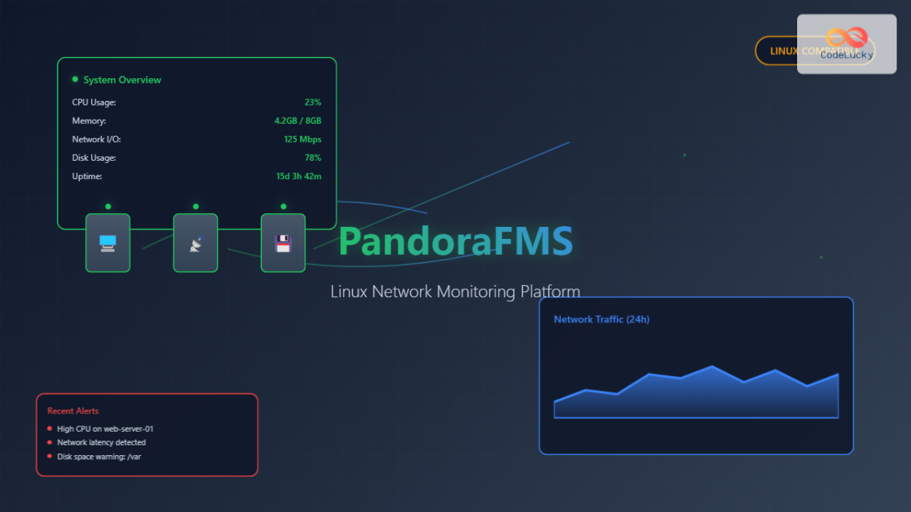Viewport: 911px width, 512px height.
Task: Click the status dot above the storage node
Action: [282, 205]
